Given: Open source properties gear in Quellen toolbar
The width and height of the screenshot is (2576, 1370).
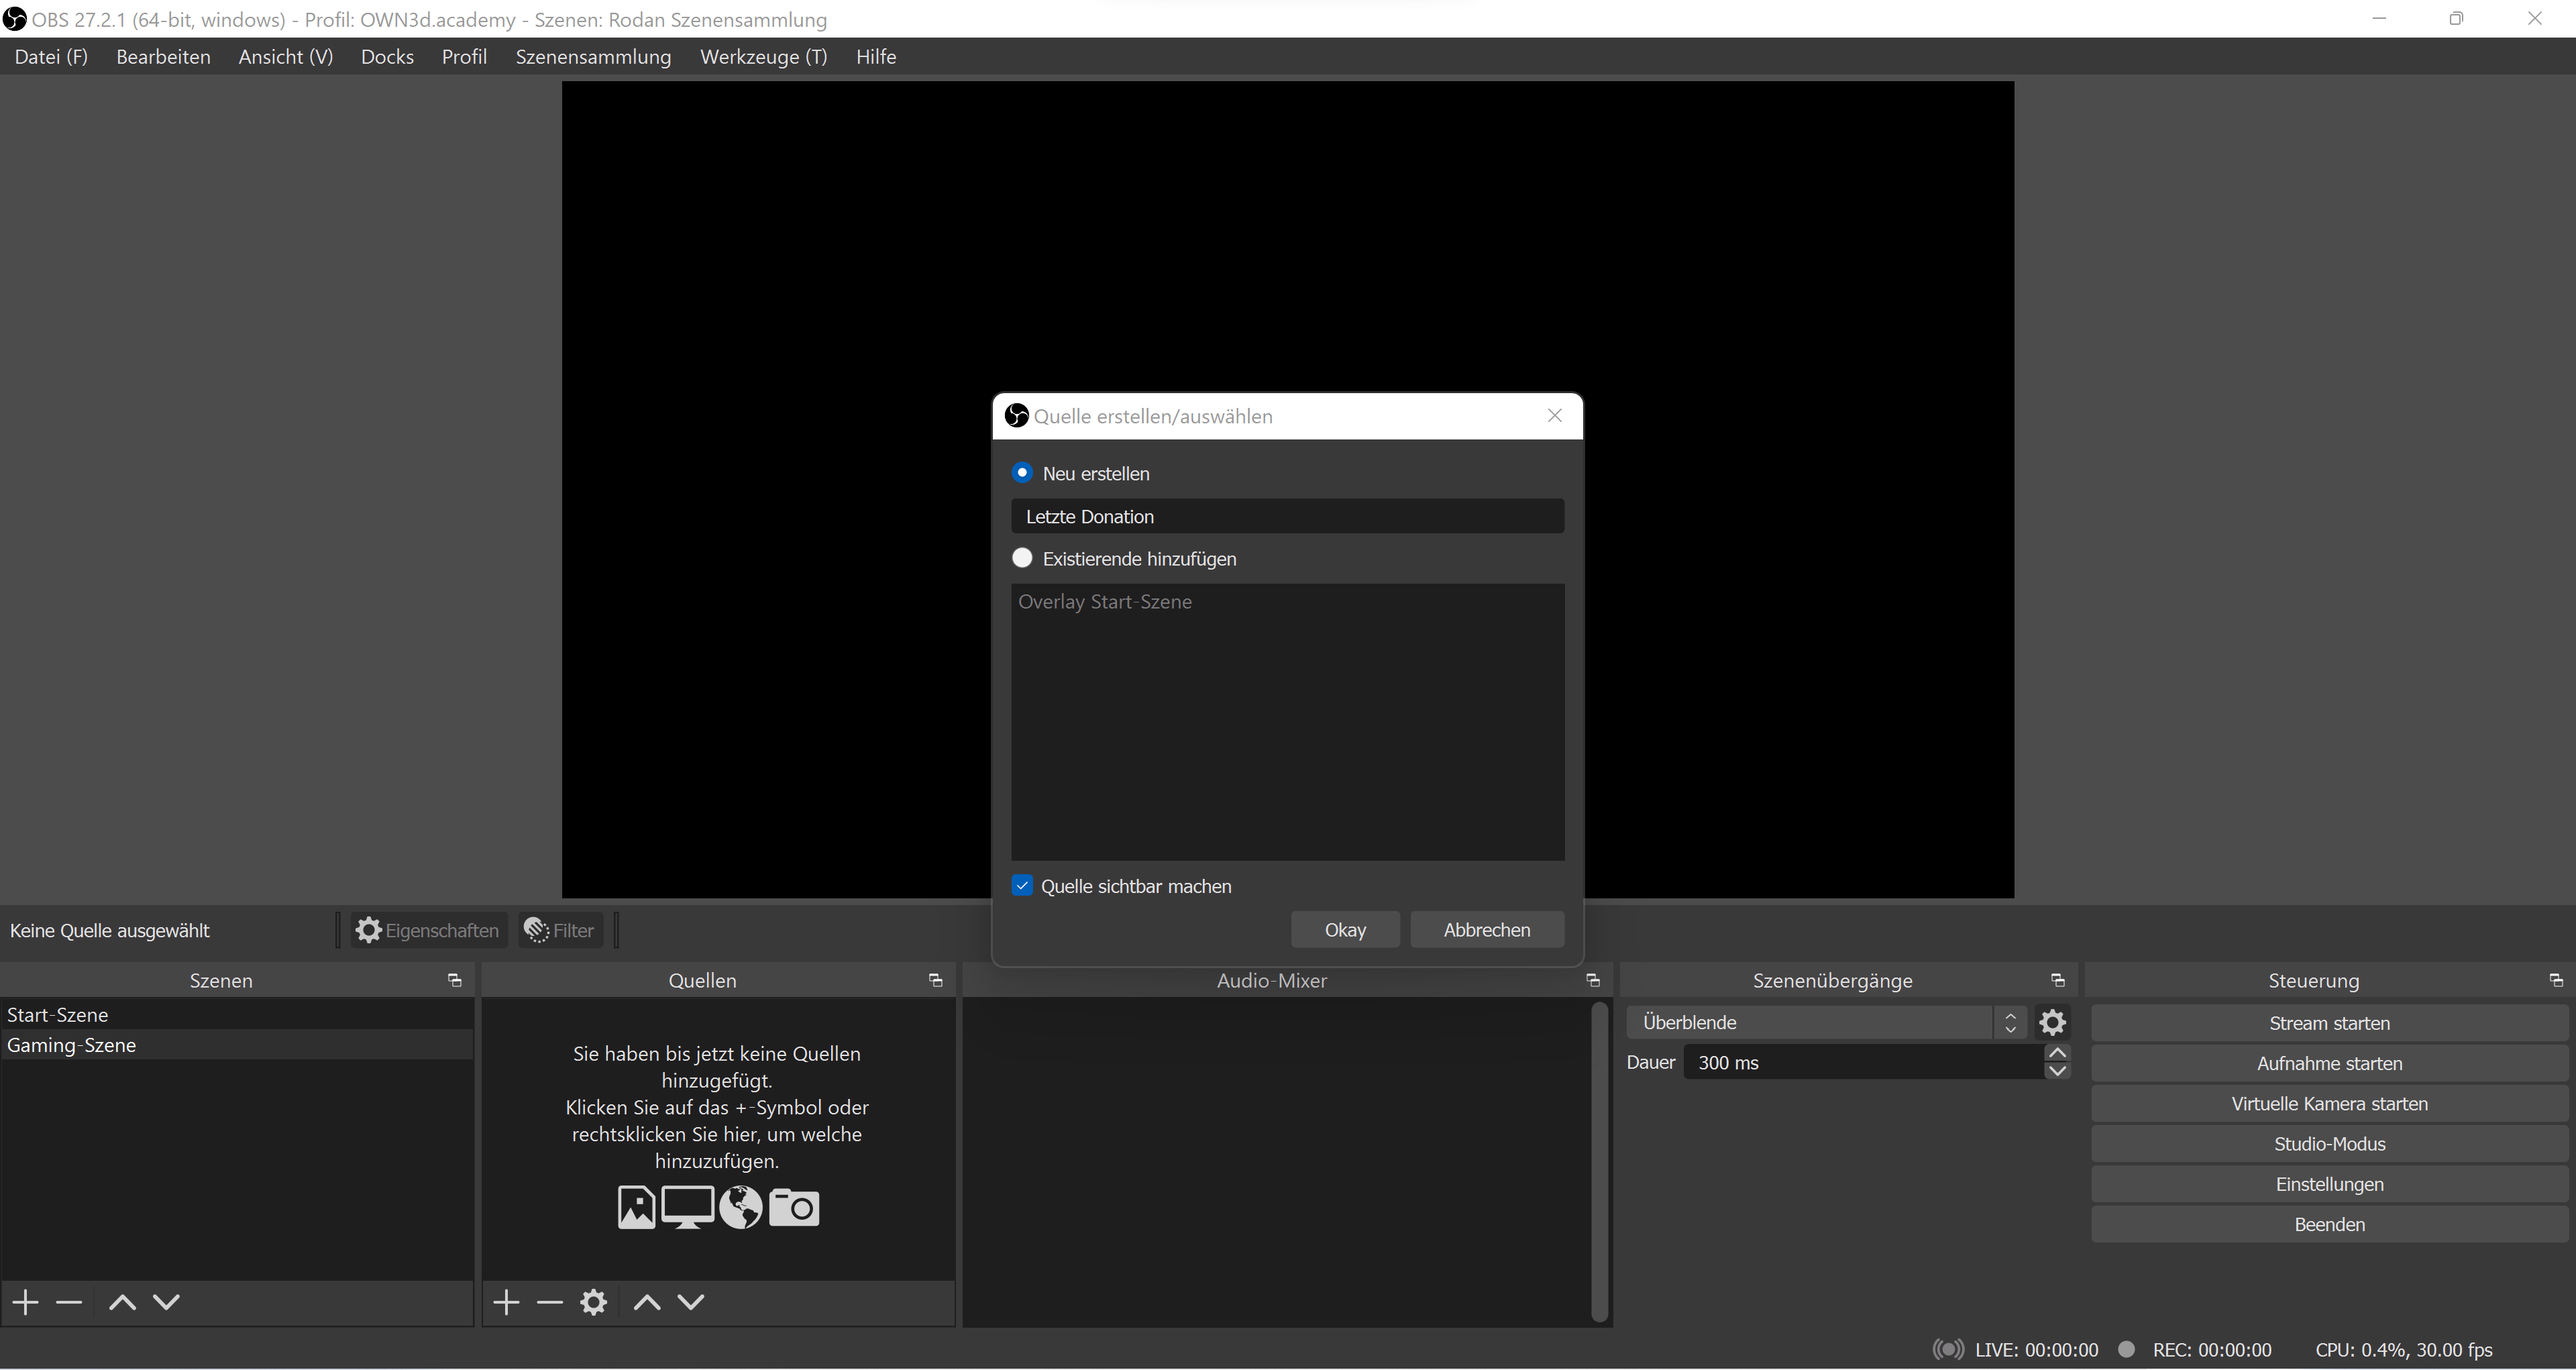Looking at the screenshot, I should point(594,1302).
